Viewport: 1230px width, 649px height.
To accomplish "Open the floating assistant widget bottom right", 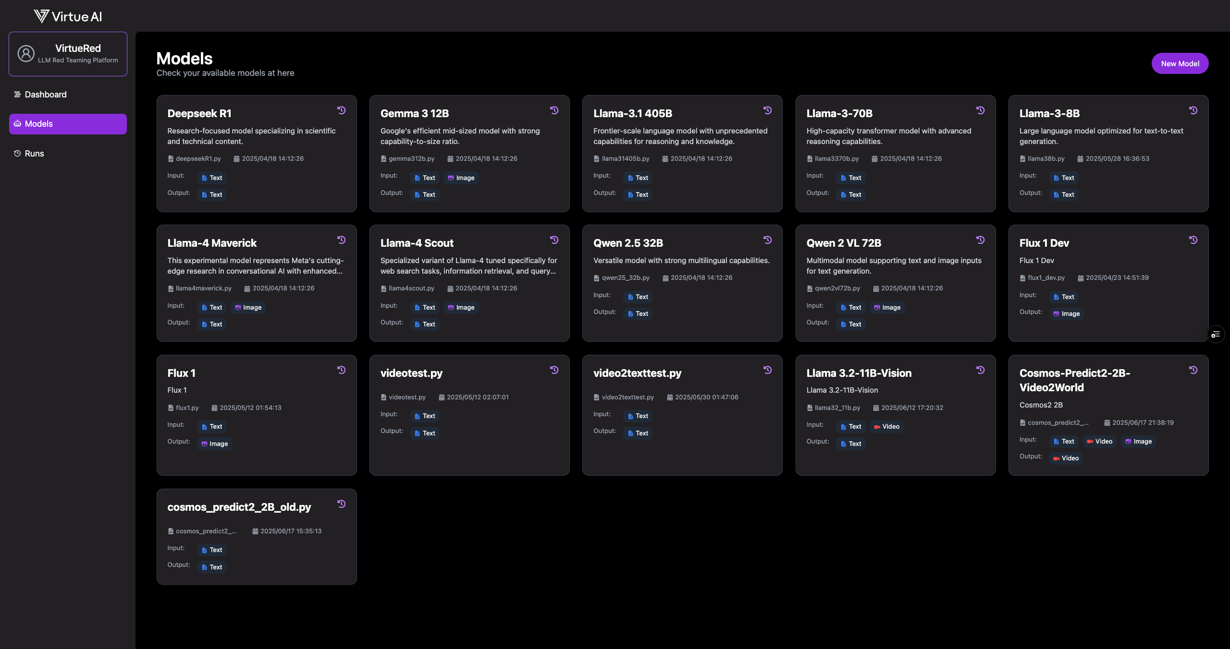I will coord(1216,334).
